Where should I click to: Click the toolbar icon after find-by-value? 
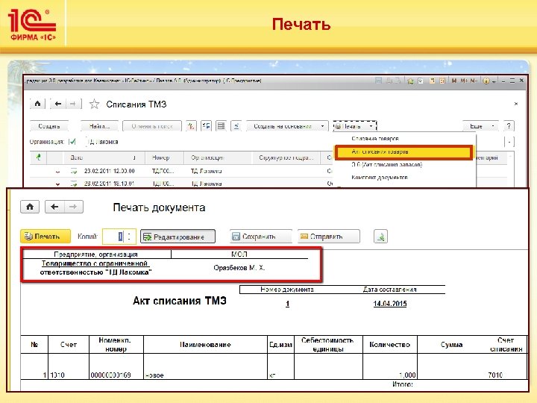[206, 126]
